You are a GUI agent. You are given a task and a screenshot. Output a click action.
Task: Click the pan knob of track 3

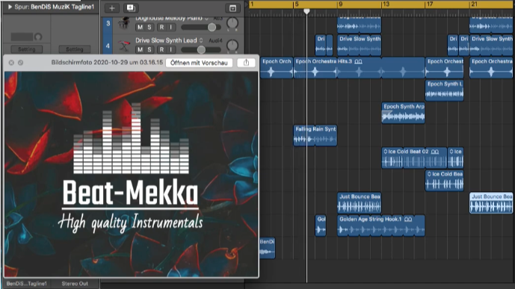pos(232,24)
